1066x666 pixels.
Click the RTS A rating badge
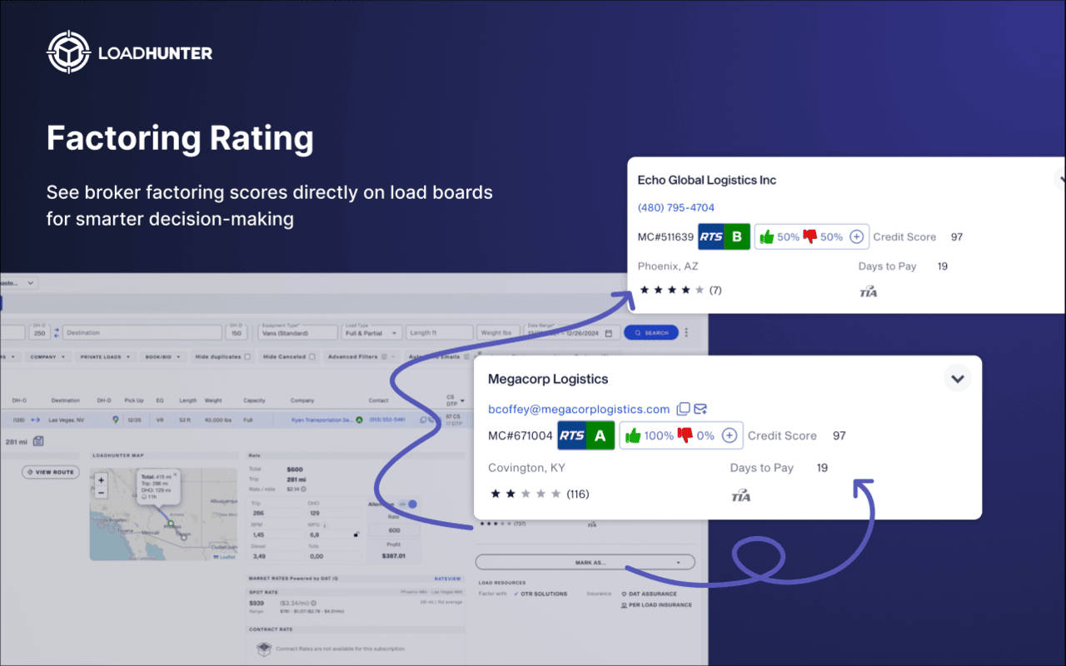(x=586, y=435)
